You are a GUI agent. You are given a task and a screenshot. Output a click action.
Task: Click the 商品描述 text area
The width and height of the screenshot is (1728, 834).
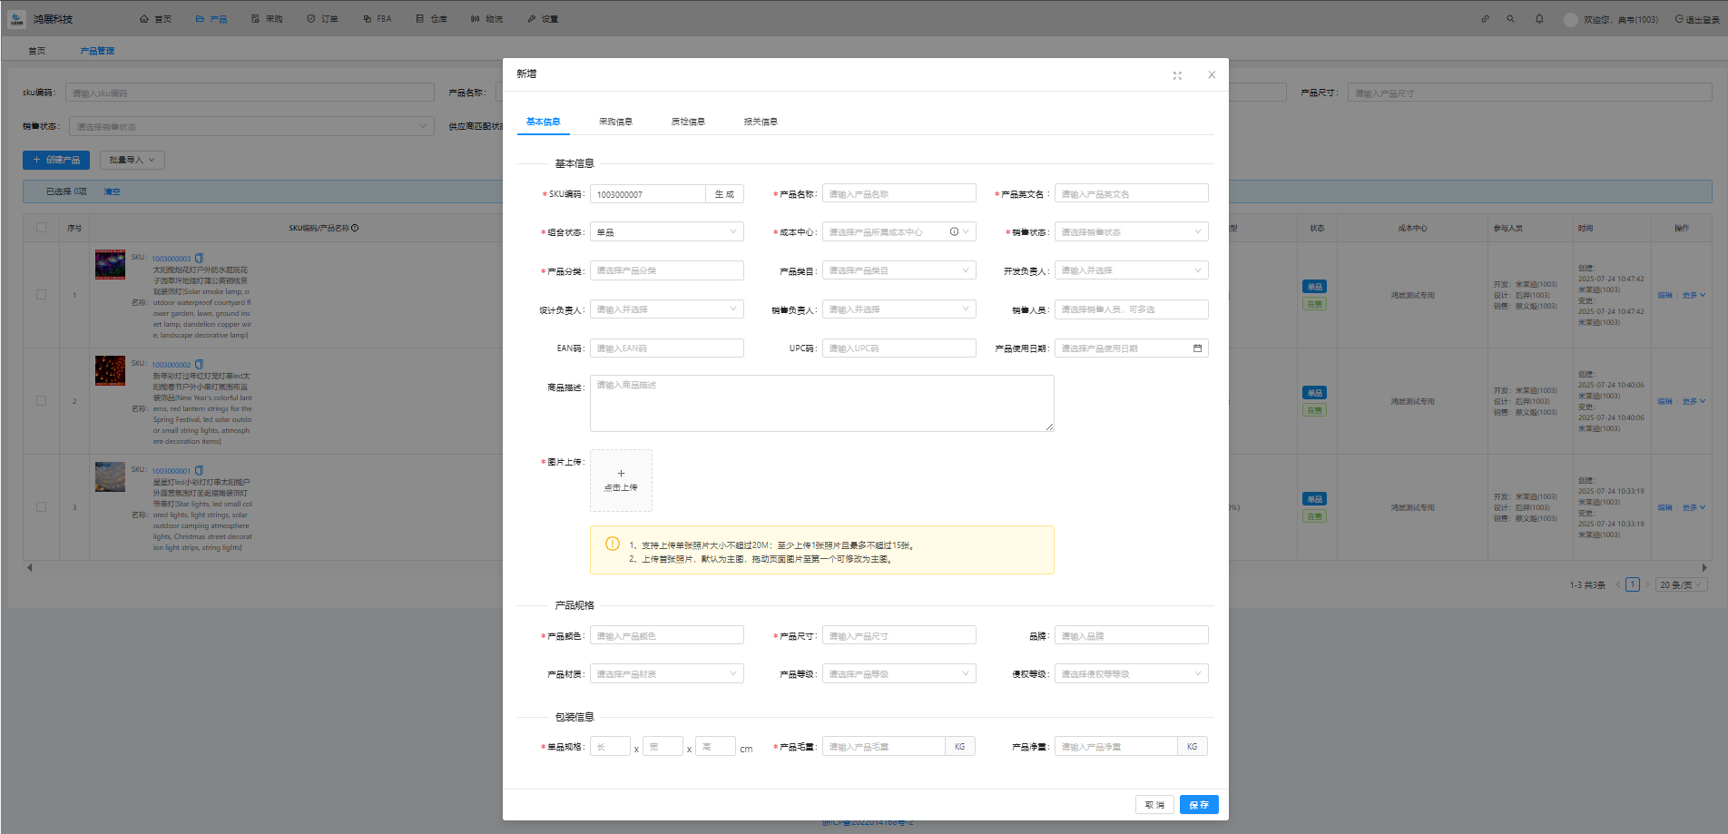point(821,404)
